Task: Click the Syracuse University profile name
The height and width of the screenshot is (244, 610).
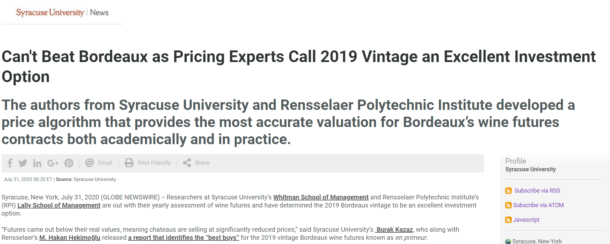Action: click(x=531, y=169)
